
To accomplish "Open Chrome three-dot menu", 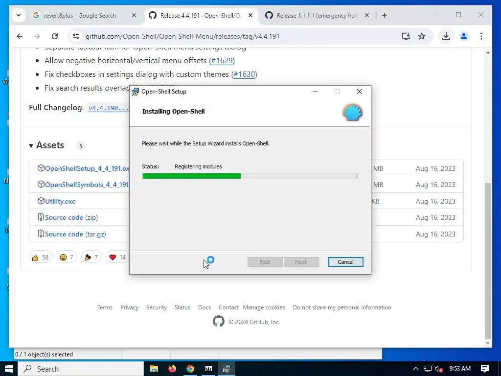I will point(481,36).
